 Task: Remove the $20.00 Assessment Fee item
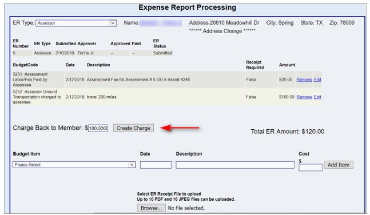304,80
